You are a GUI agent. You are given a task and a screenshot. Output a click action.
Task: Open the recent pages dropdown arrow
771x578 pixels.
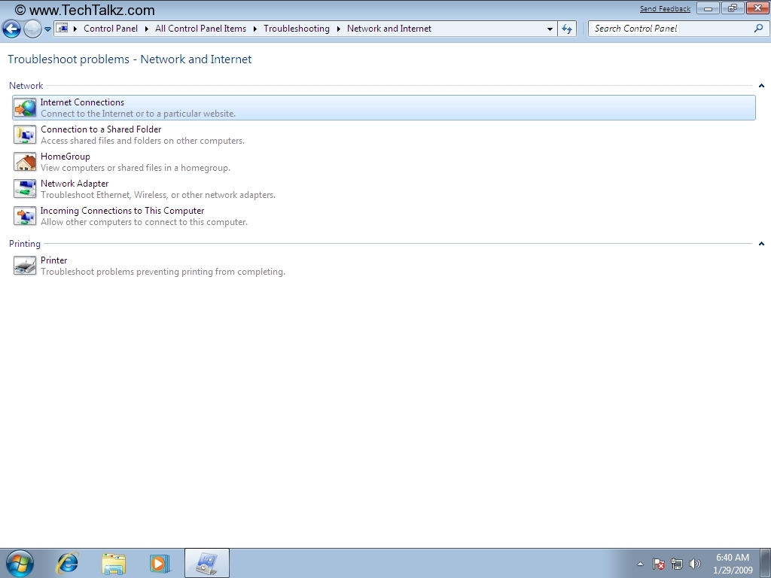(48, 29)
